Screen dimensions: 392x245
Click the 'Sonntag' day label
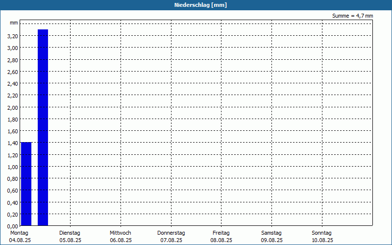[x=321, y=233]
